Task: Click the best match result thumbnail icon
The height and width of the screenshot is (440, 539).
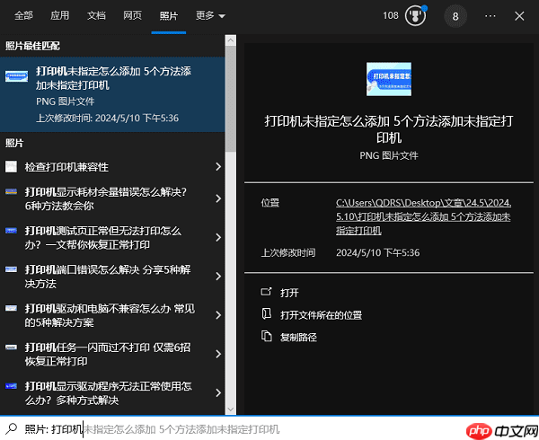Action: pyautogui.click(x=16, y=76)
